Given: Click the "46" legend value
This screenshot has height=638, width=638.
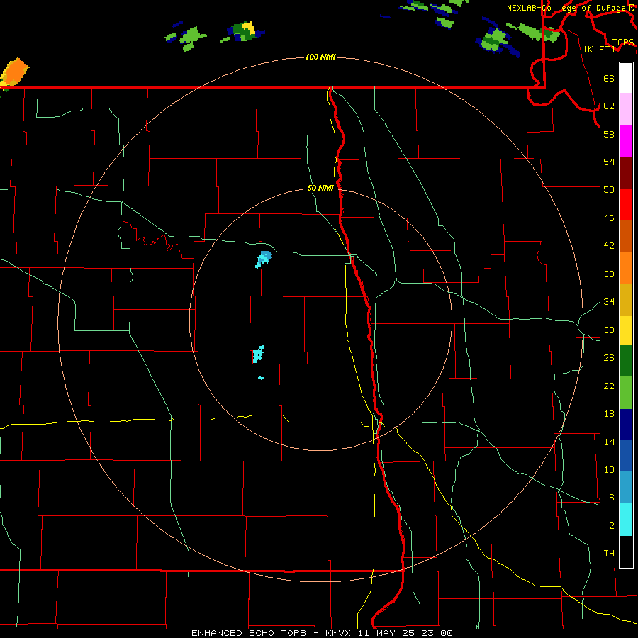Looking at the screenshot, I should 609,218.
